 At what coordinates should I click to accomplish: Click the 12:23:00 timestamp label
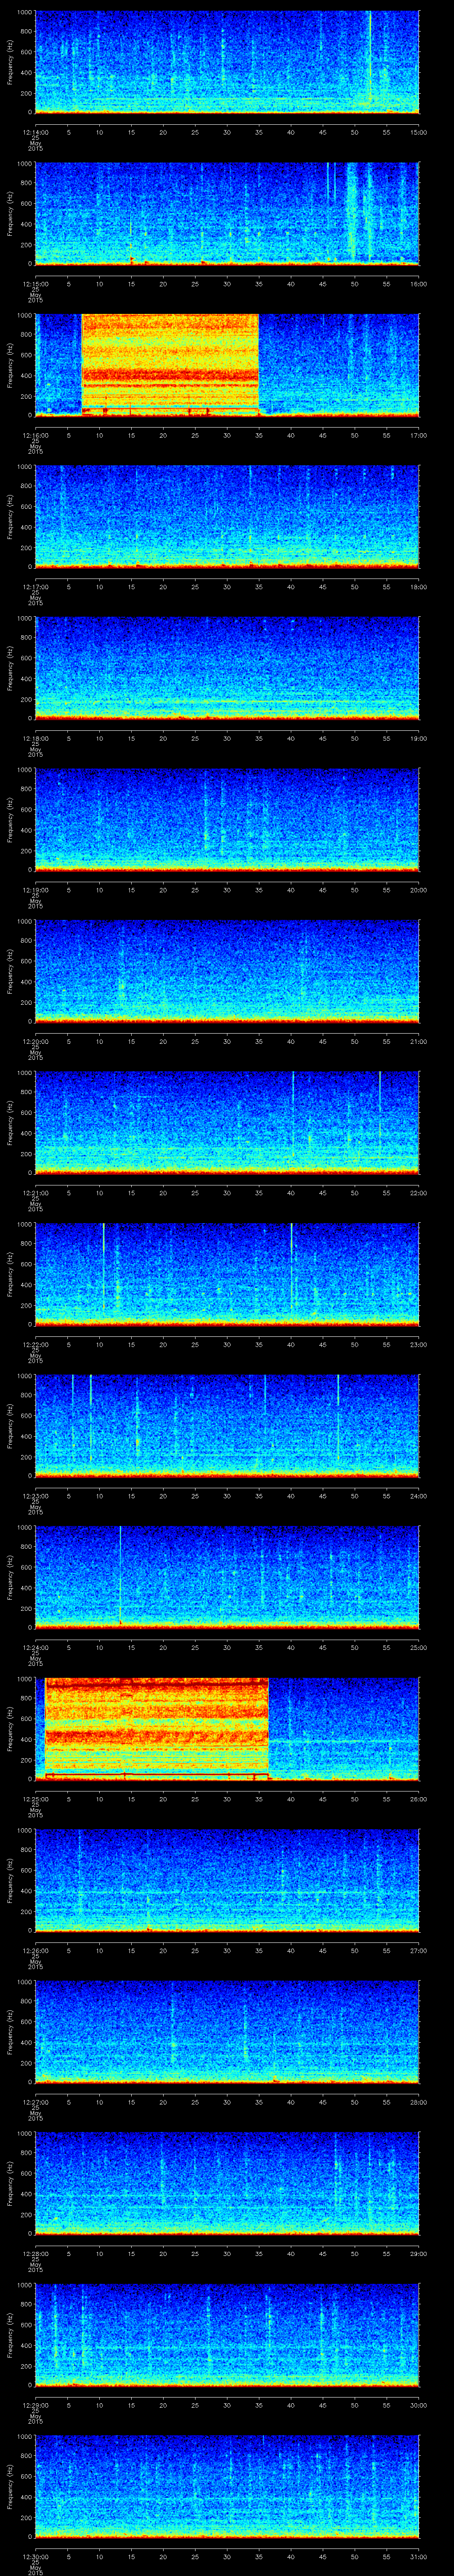(35, 1496)
